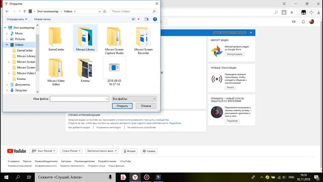323x182 pixels.
Task: Open file dialog help icon
Action: 155,19
